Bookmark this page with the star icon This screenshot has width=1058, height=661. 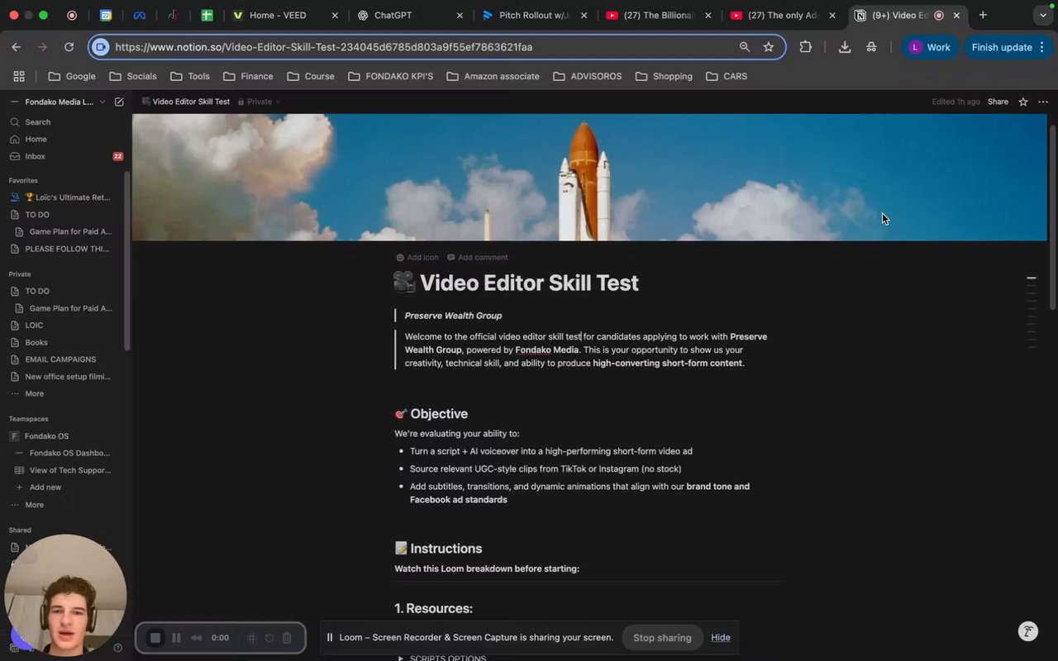pos(769,47)
